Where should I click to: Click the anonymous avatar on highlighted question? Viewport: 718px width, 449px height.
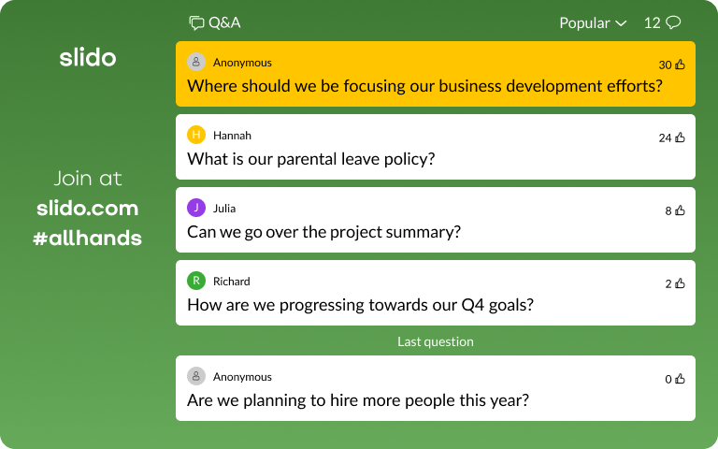click(x=196, y=62)
